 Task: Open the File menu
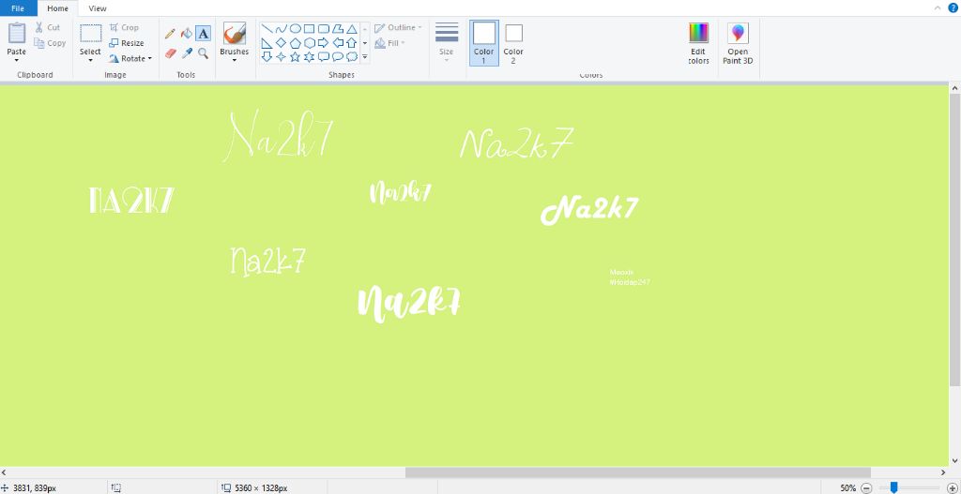18,8
